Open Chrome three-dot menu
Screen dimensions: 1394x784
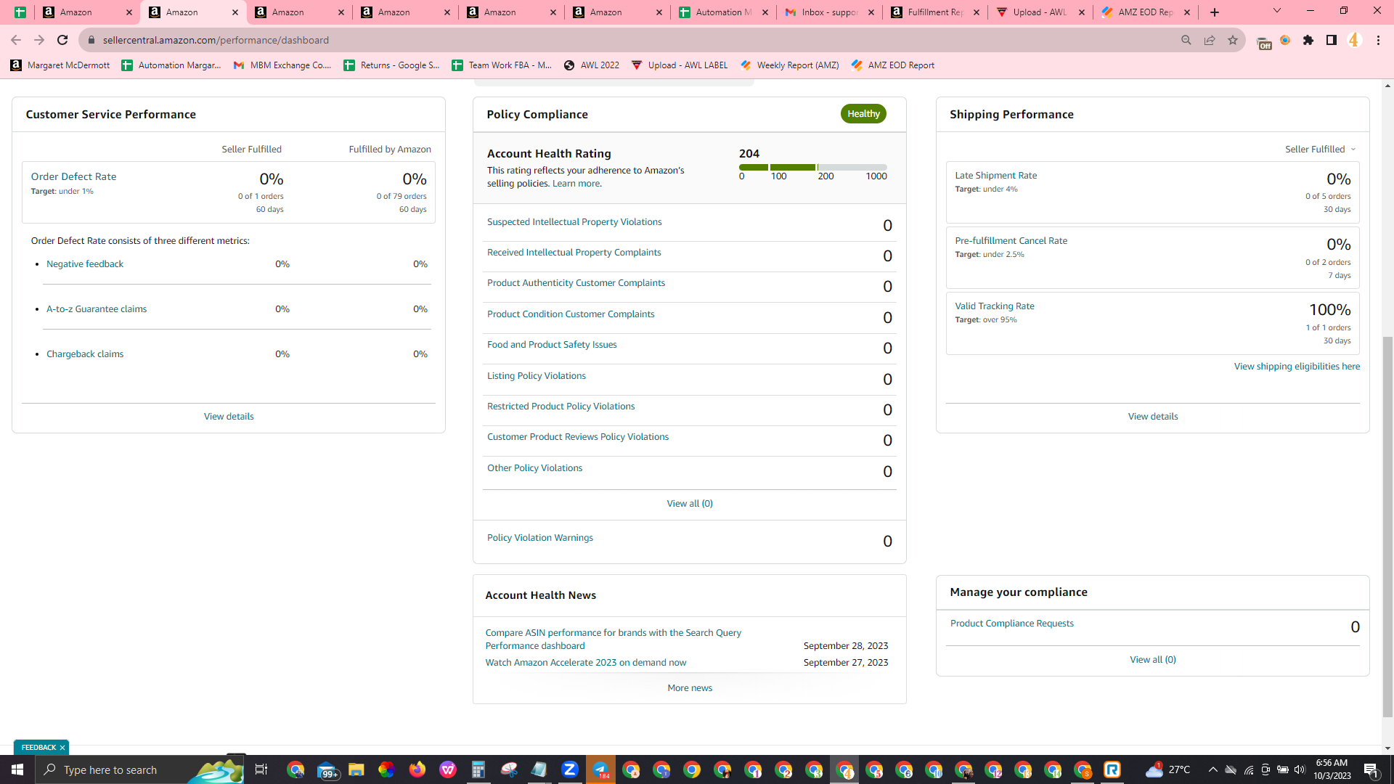point(1378,40)
